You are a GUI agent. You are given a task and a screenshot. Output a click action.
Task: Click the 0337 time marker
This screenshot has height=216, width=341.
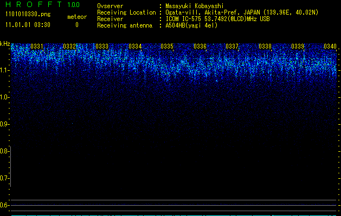(232, 46)
